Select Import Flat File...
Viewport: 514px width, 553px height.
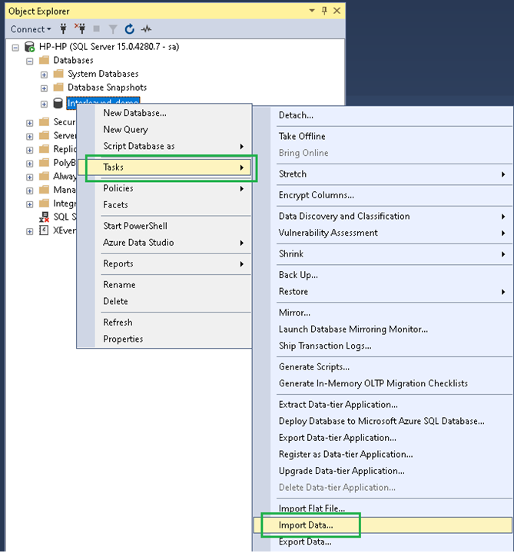pos(383,508)
